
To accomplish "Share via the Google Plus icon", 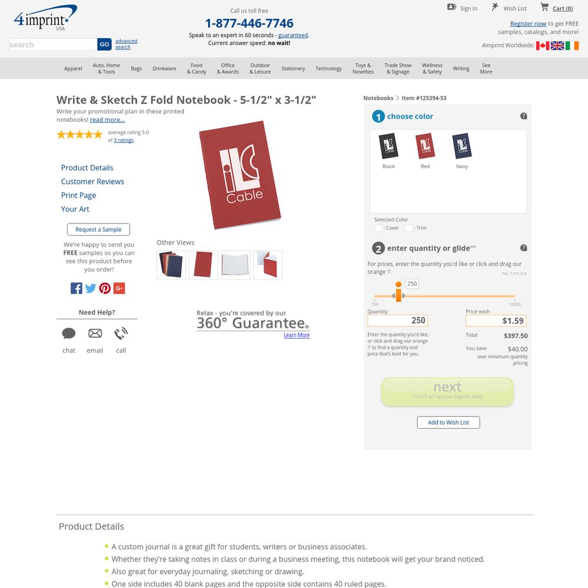I will click(x=119, y=288).
